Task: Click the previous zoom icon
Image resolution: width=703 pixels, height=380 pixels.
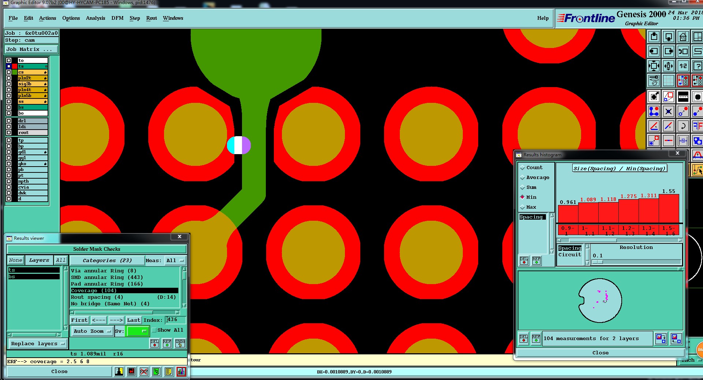Action: click(x=683, y=52)
